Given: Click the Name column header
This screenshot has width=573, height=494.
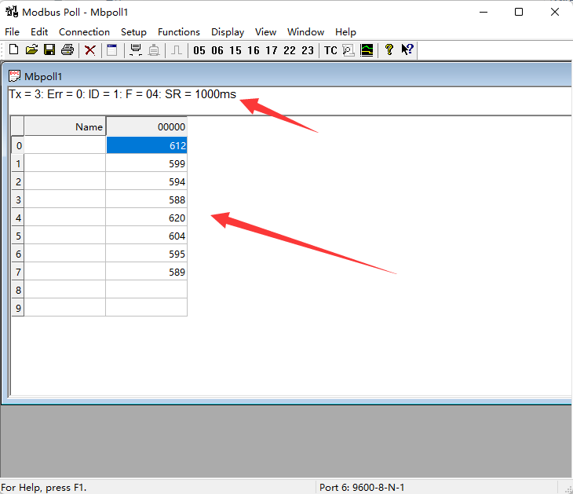Looking at the screenshot, I should 65,126.
